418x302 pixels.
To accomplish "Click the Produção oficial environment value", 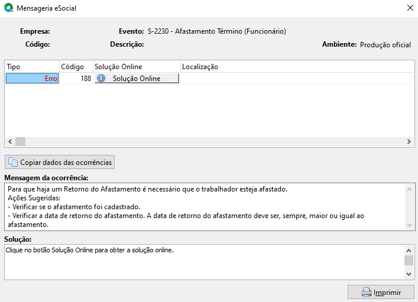I will (385, 44).
